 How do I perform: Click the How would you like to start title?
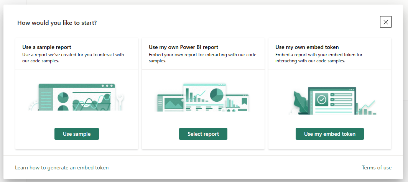(x=57, y=23)
